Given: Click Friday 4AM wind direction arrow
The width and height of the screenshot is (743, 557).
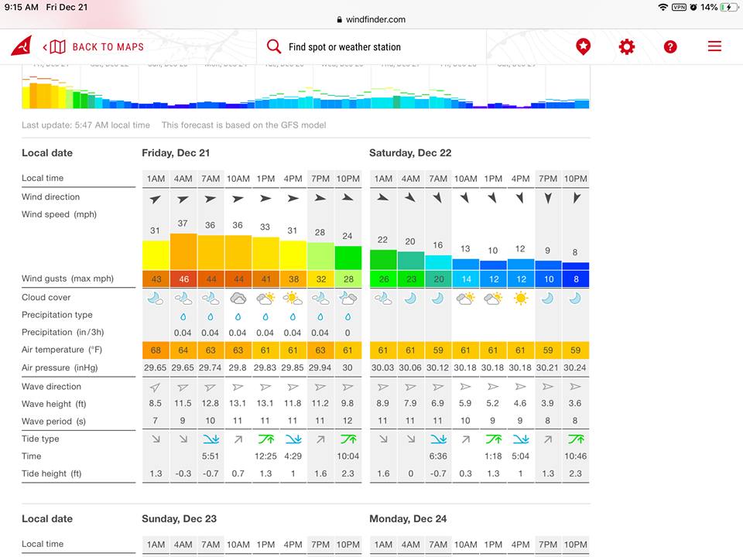Looking at the screenshot, I should coord(183,199).
